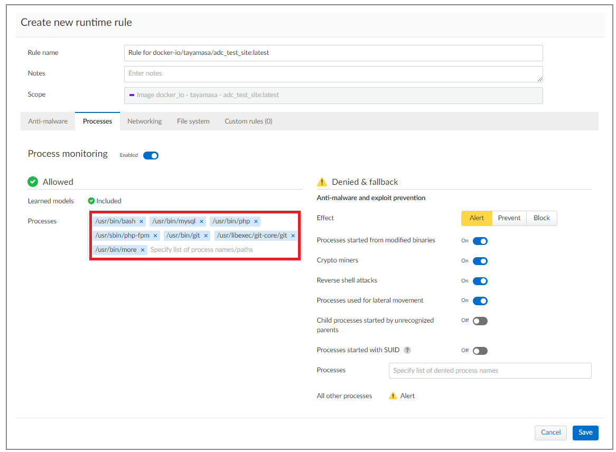Delete the /usr/libexec/git-core/git tag
The width and height of the screenshot is (616, 452).
[x=293, y=236]
